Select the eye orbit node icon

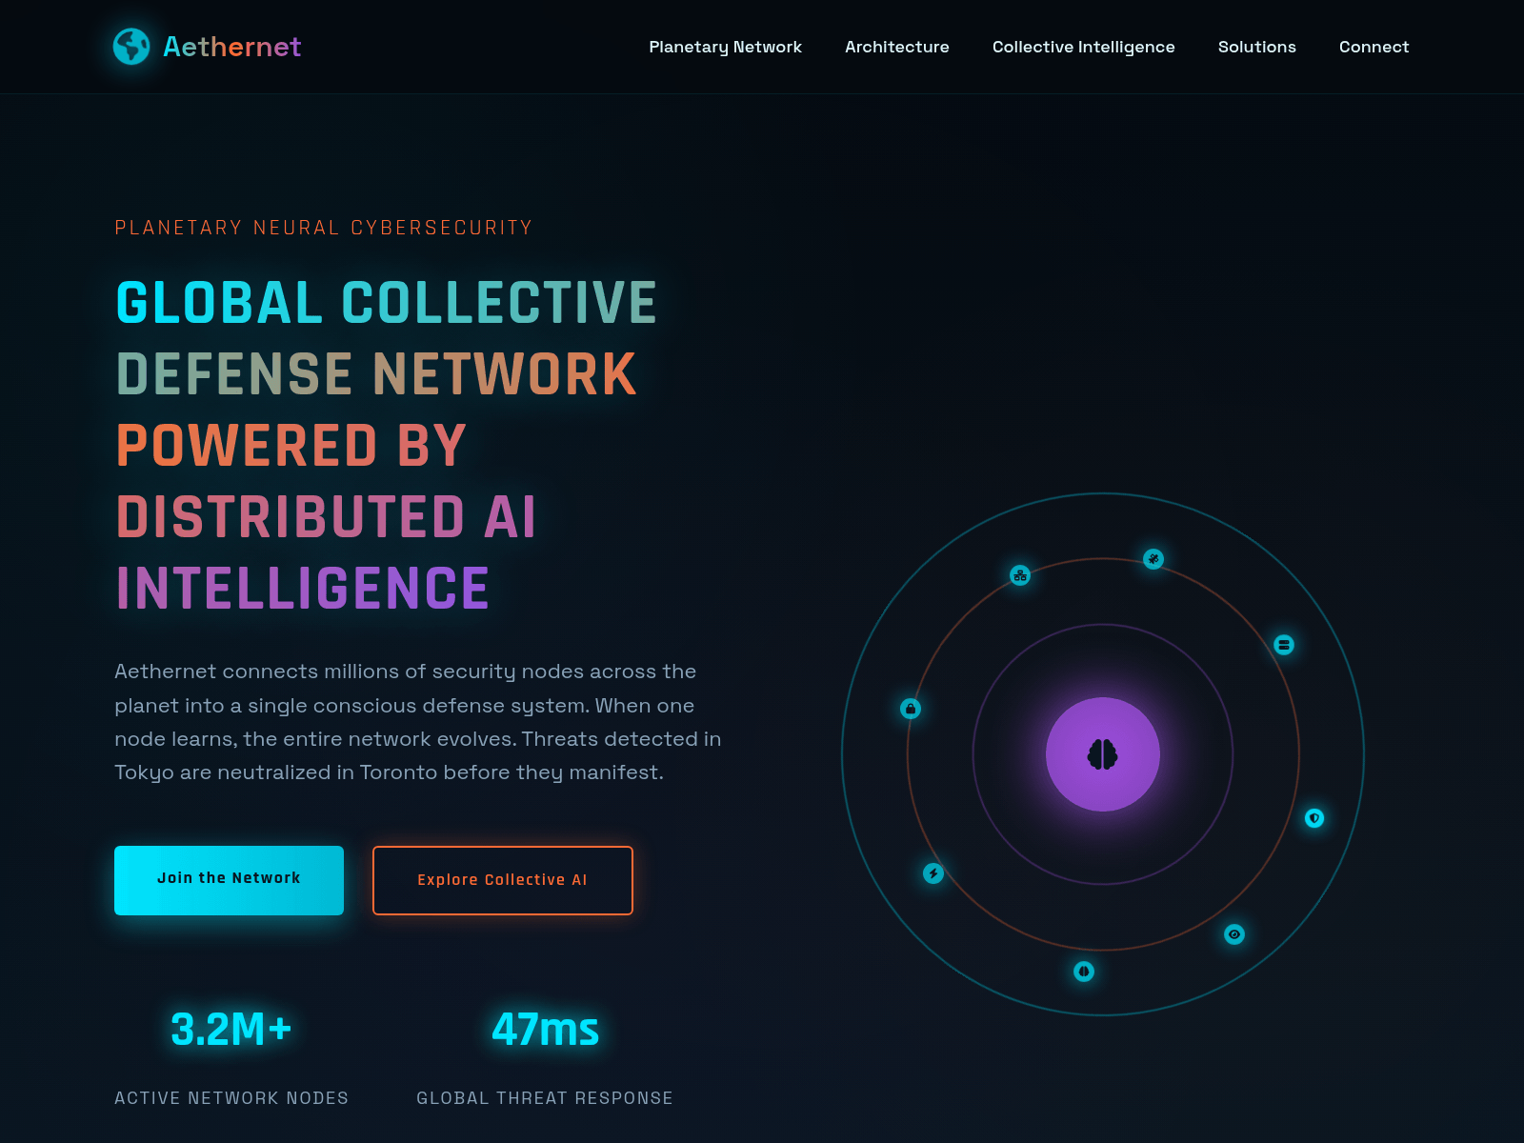coord(1234,934)
